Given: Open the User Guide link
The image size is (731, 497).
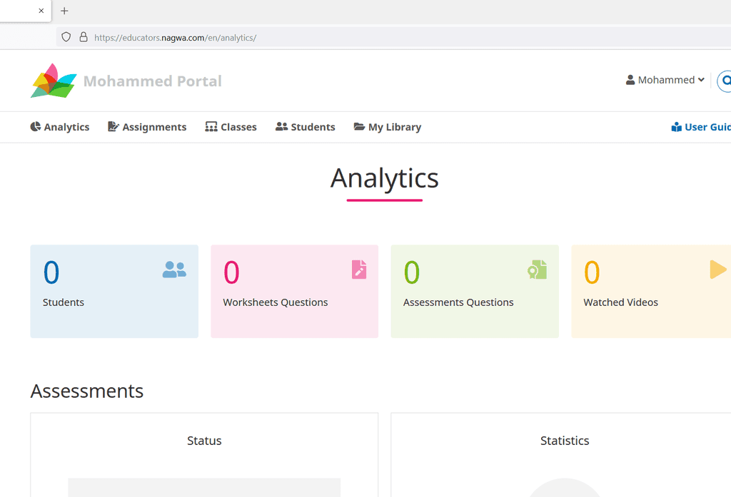Looking at the screenshot, I should click(x=702, y=127).
